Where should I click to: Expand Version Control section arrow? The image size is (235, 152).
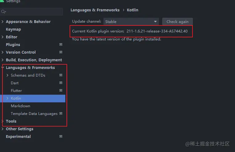coord(2,52)
